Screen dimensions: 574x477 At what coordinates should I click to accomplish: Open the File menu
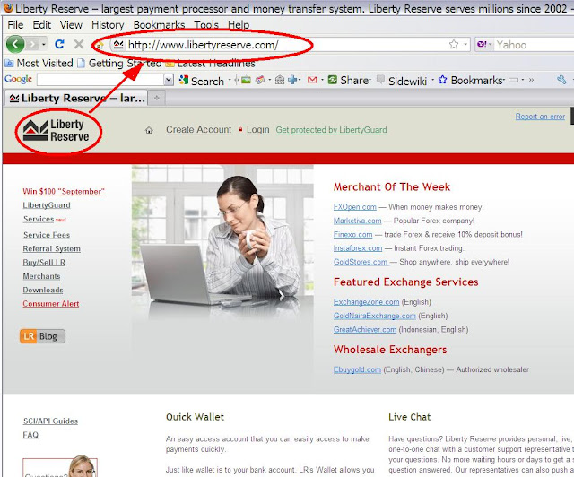click(15, 25)
